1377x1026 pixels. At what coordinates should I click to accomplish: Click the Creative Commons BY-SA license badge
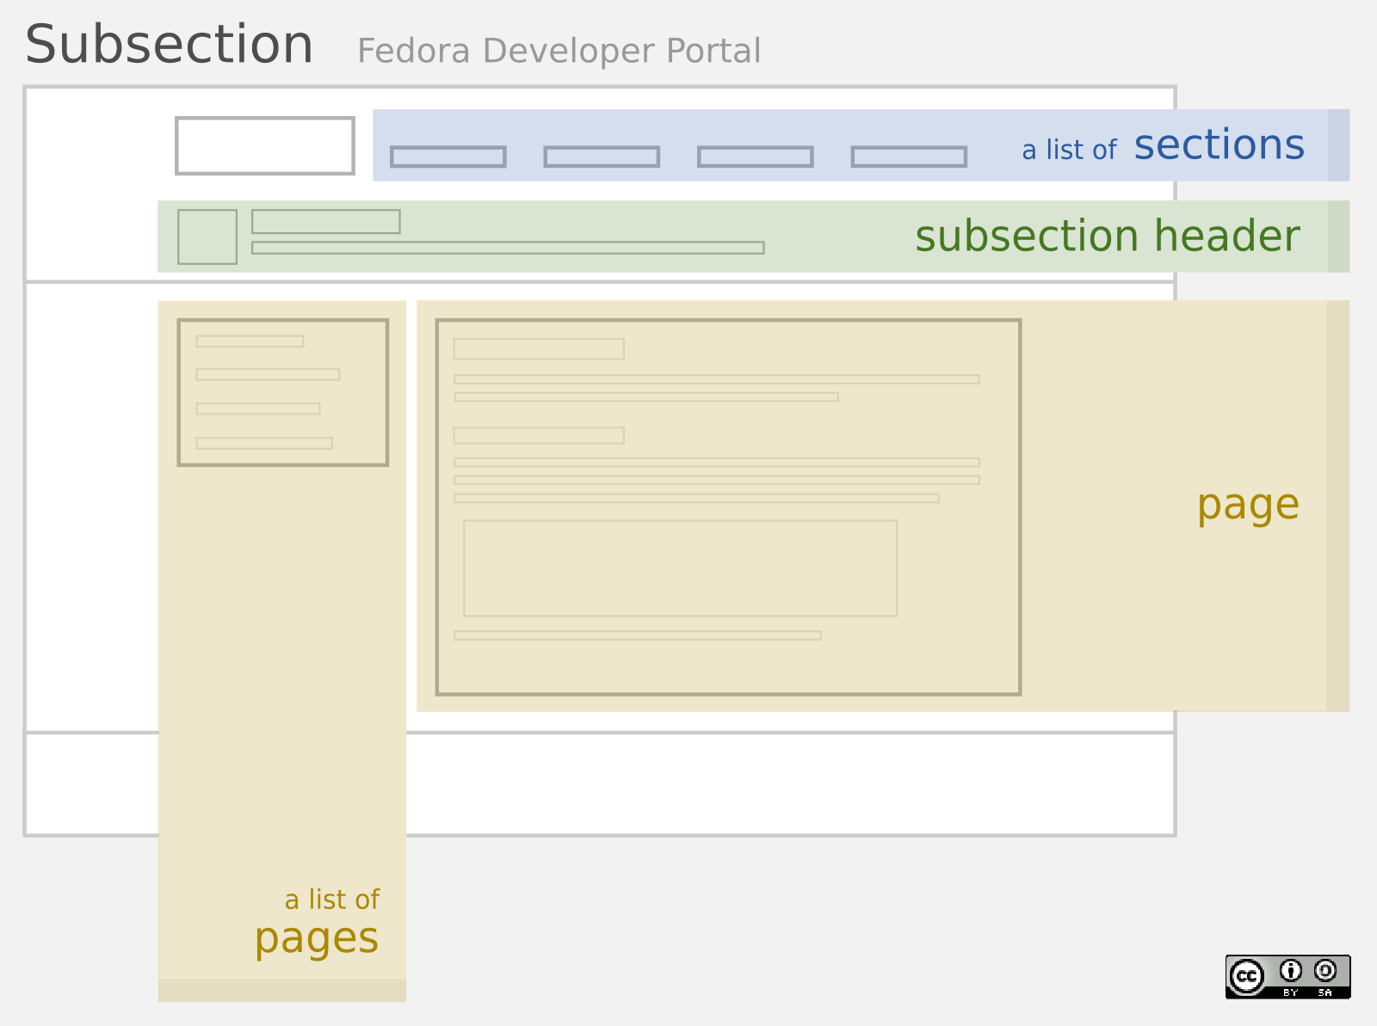[x=1287, y=977]
